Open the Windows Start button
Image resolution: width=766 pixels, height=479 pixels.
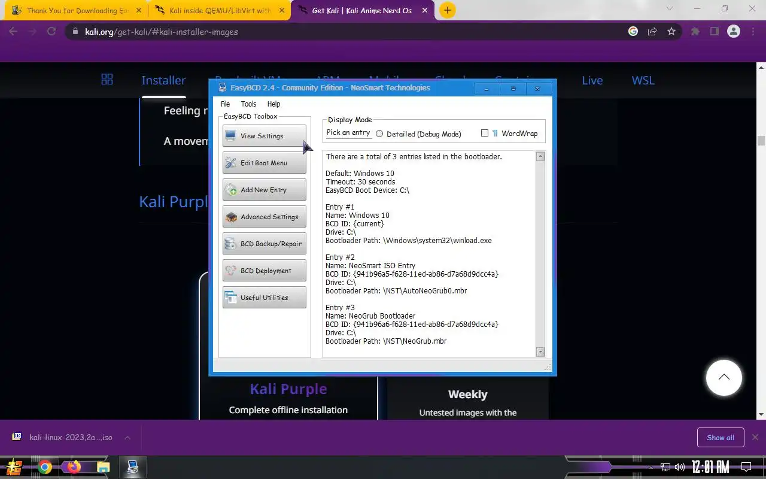[14, 467]
